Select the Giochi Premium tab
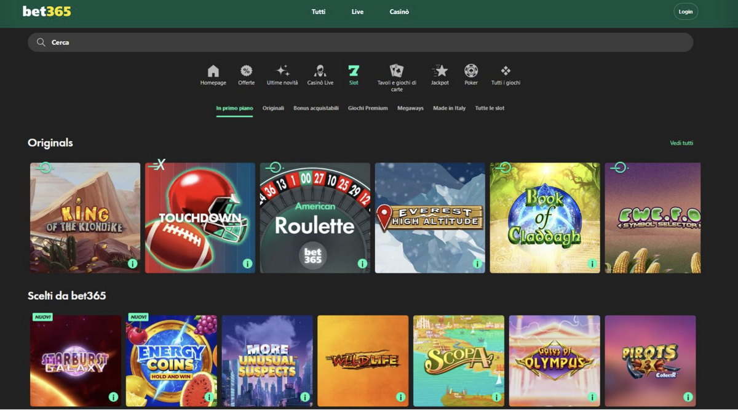 (x=368, y=108)
